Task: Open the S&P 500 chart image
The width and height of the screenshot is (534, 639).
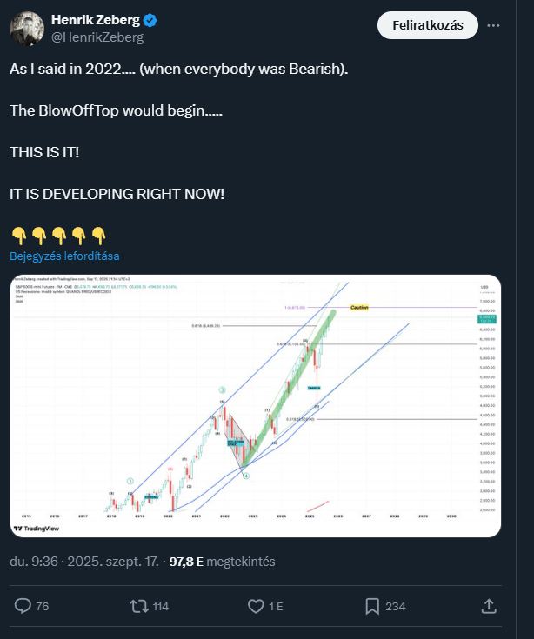Action: (256, 406)
